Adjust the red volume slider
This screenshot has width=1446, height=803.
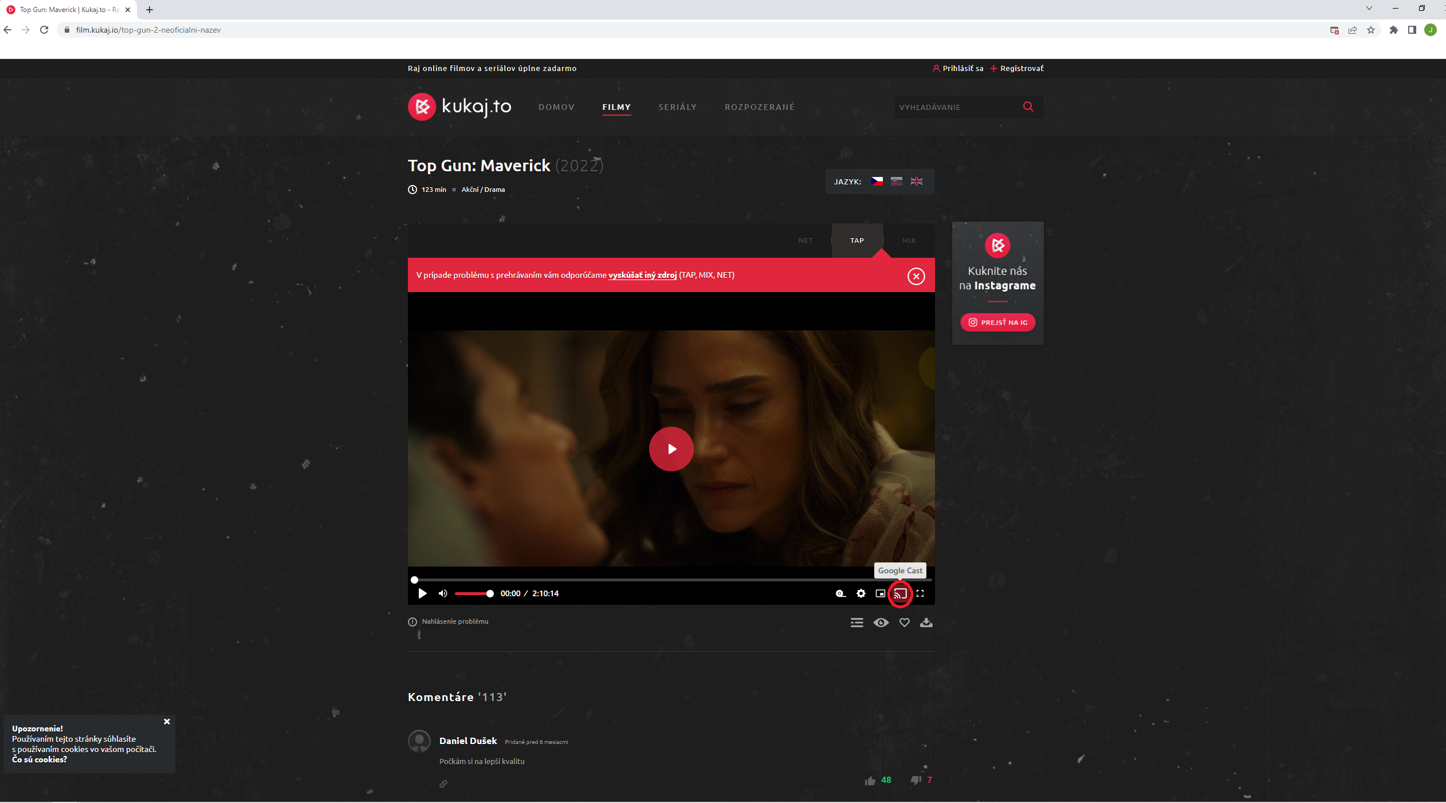[473, 594]
